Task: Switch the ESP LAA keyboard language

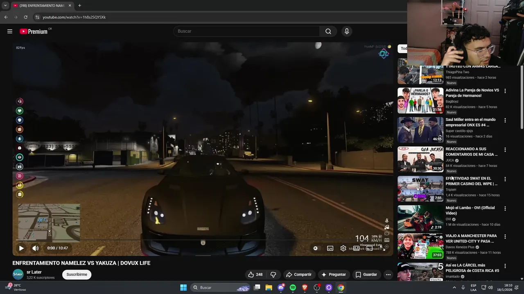Action: point(473,287)
